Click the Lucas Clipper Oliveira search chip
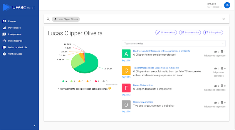 point(66,19)
